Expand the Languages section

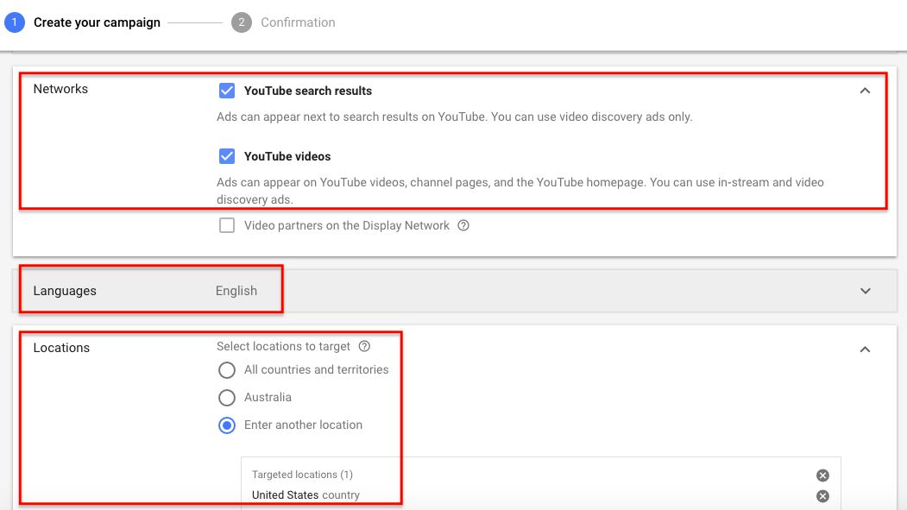point(866,291)
